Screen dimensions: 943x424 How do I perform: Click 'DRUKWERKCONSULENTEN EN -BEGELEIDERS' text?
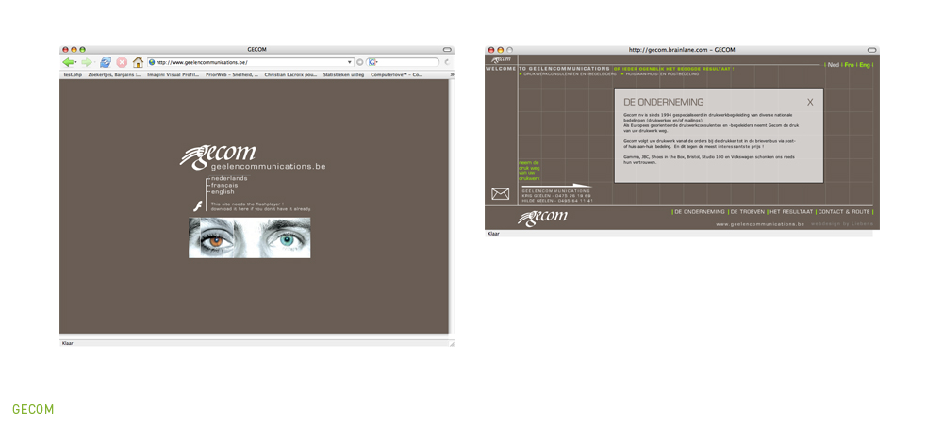(571, 73)
